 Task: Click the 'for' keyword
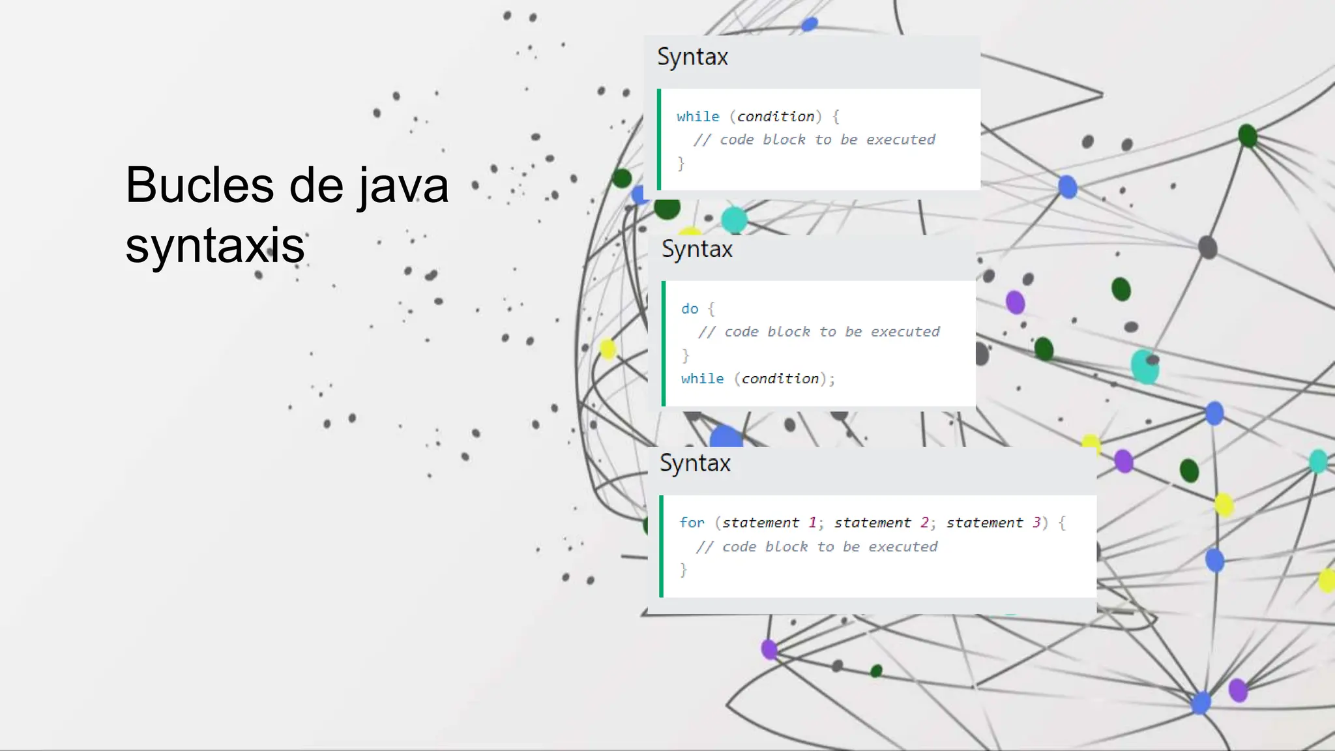692,523
